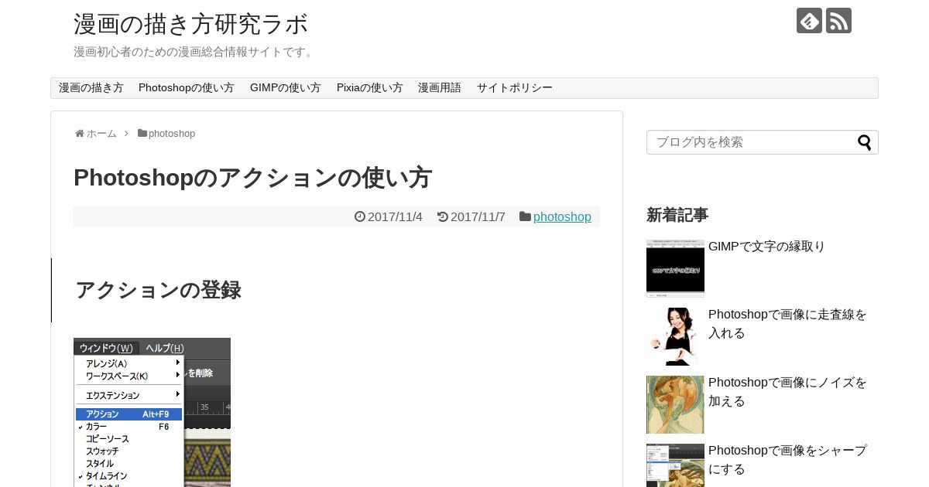
Task: Open the photoshop category link in post meta
Action: coord(562,217)
